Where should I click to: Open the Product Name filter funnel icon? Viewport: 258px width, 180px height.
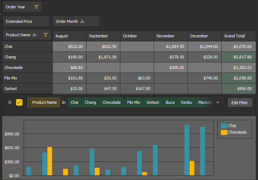tap(45, 35)
